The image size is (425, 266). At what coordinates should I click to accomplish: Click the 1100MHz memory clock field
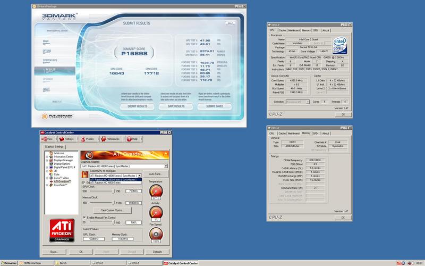pos(134,203)
